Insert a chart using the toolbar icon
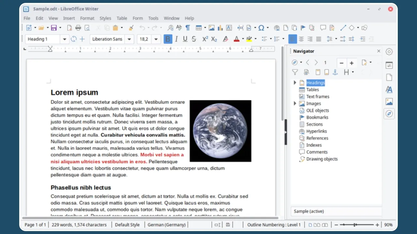Image resolution: width=417 pixels, height=234 pixels. click(x=220, y=28)
